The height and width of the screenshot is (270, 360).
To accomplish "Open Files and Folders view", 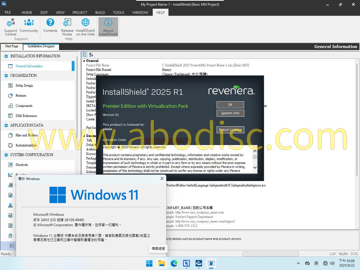I will 27,135.
